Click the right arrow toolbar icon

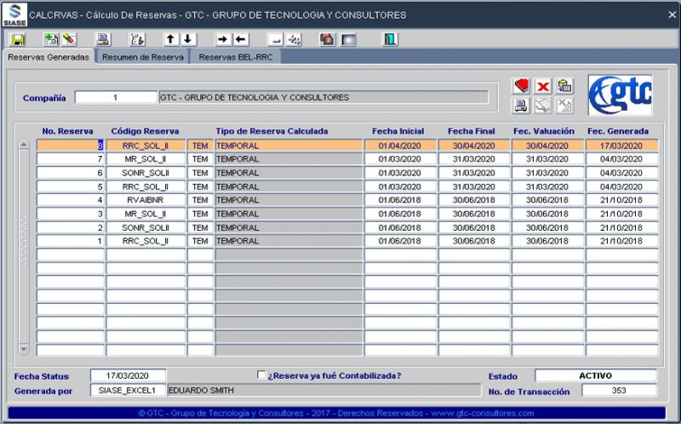[x=223, y=39]
